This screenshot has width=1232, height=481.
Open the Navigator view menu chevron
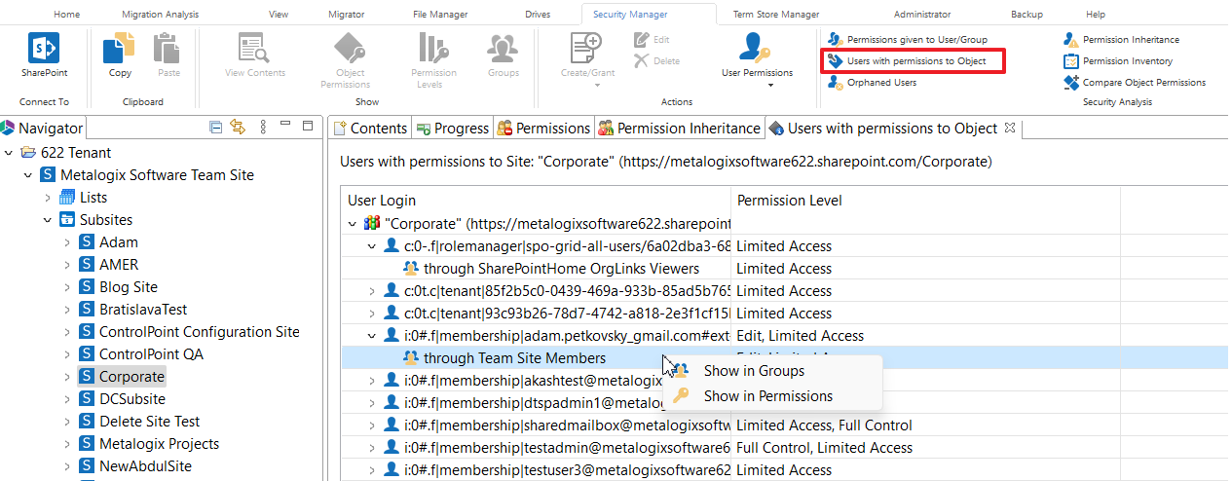263,128
